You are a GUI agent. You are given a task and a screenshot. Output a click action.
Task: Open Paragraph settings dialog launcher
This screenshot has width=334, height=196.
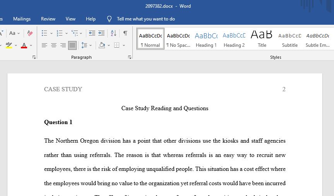coord(130,57)
